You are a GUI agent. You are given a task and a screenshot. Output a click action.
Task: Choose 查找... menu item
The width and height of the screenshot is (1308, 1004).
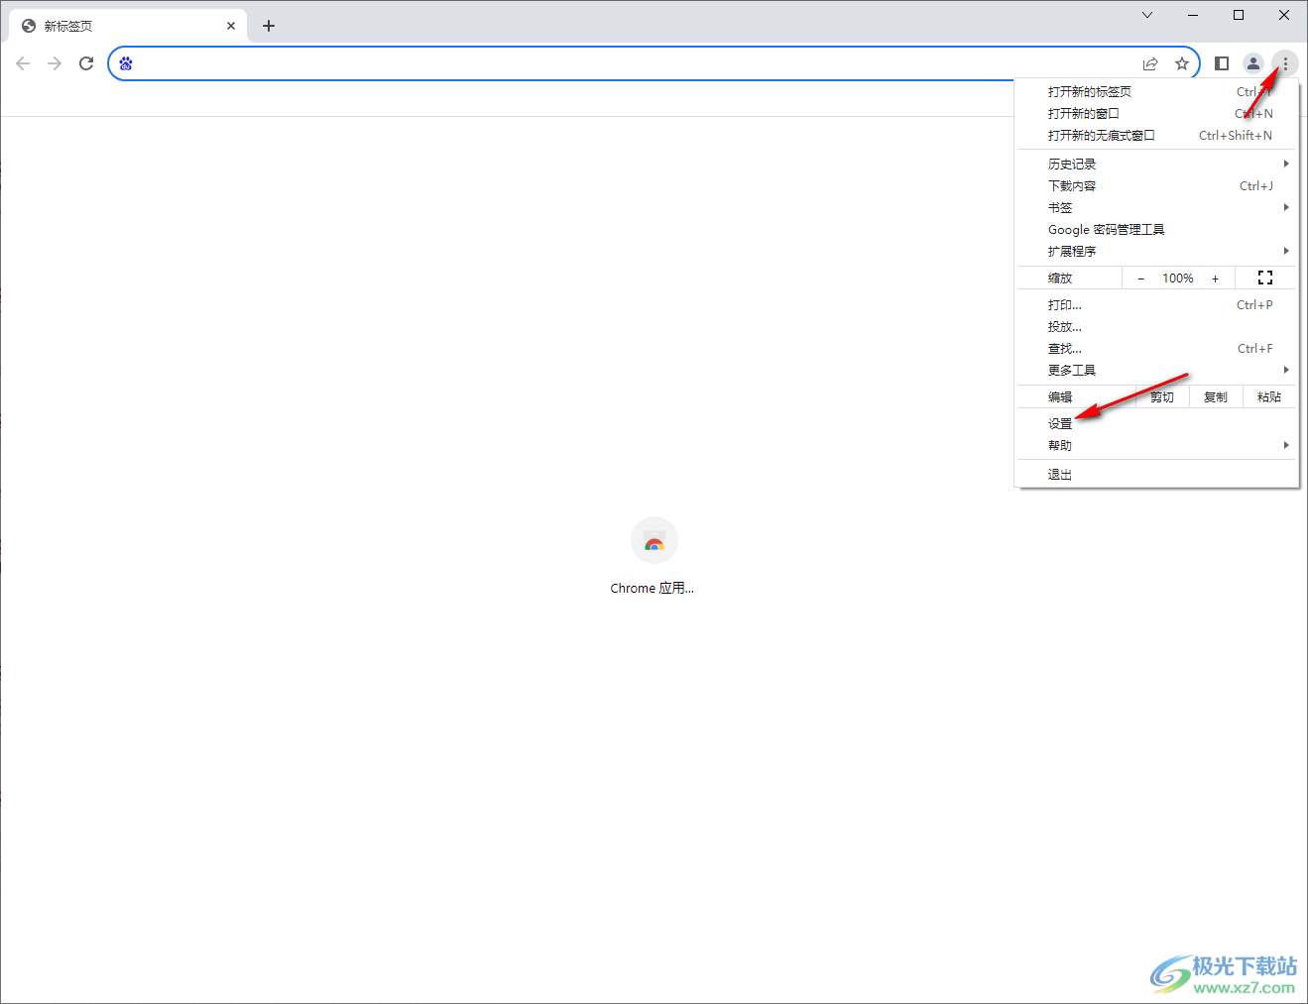1156,349
